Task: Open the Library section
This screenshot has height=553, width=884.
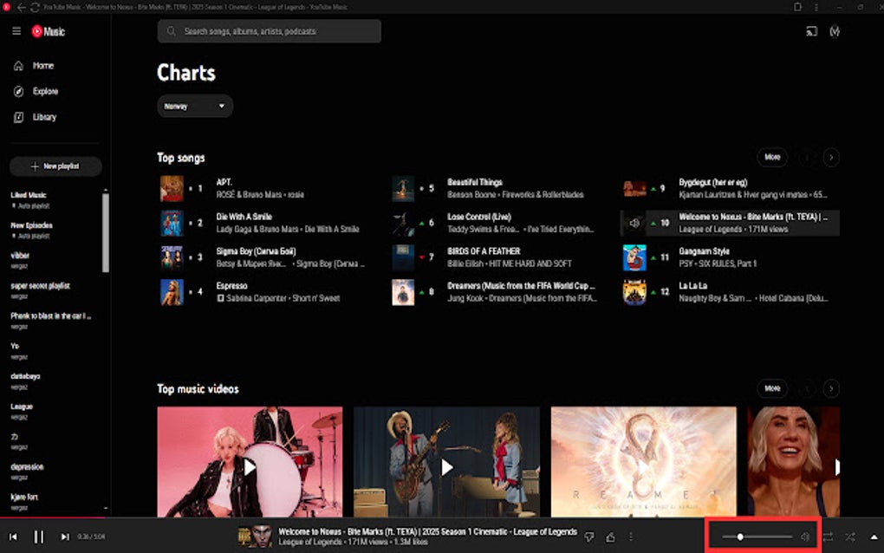Action: click(x=17, y=117)
